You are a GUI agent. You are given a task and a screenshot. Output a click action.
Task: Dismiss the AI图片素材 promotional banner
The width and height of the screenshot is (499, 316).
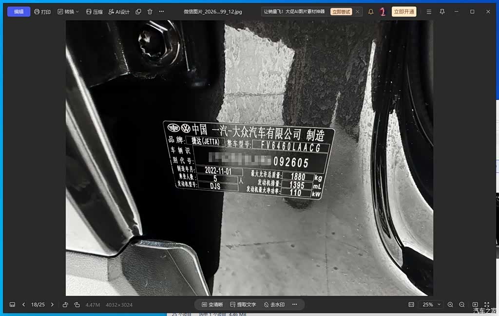tap(358, 12)
